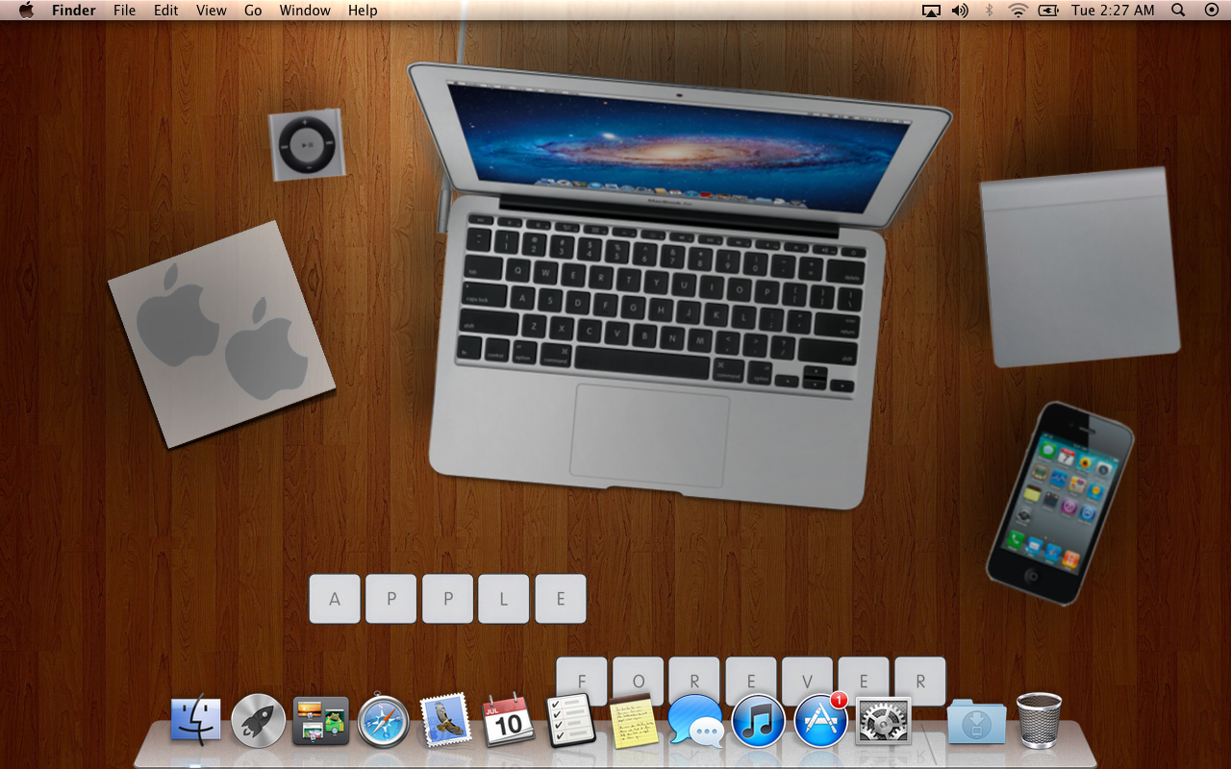Open Finder from the Dock
The height and width of the screenshot is (769, 1231).
(x=196, y=721)
